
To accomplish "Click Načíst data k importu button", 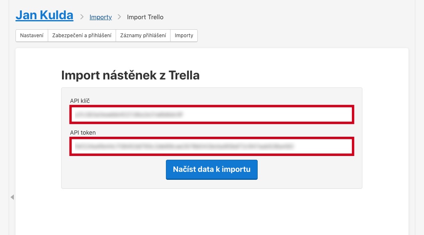I will (212, 169).
